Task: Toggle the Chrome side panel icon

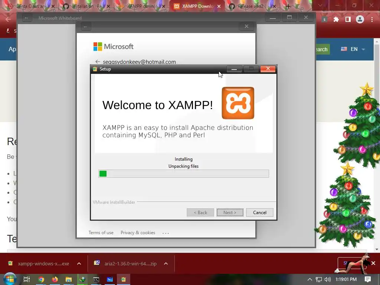Action: [348, 19]
